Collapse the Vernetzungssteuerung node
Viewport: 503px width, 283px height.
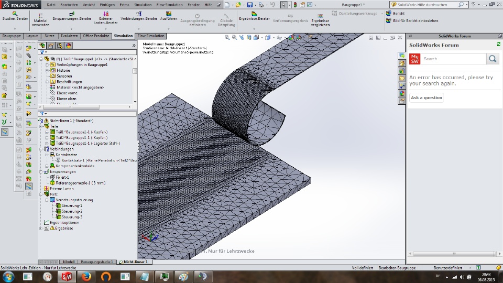47,200
